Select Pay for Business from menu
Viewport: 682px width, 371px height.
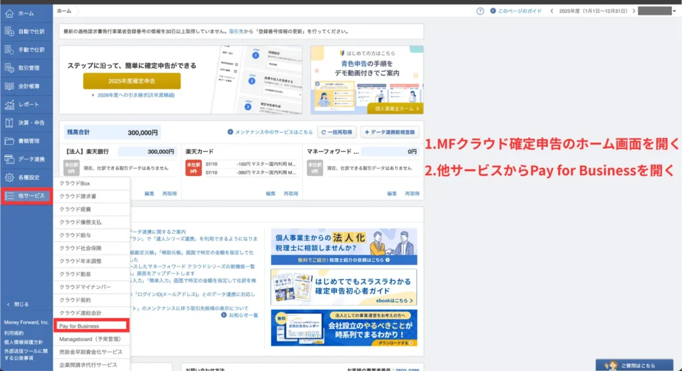[x=80, y=326]
